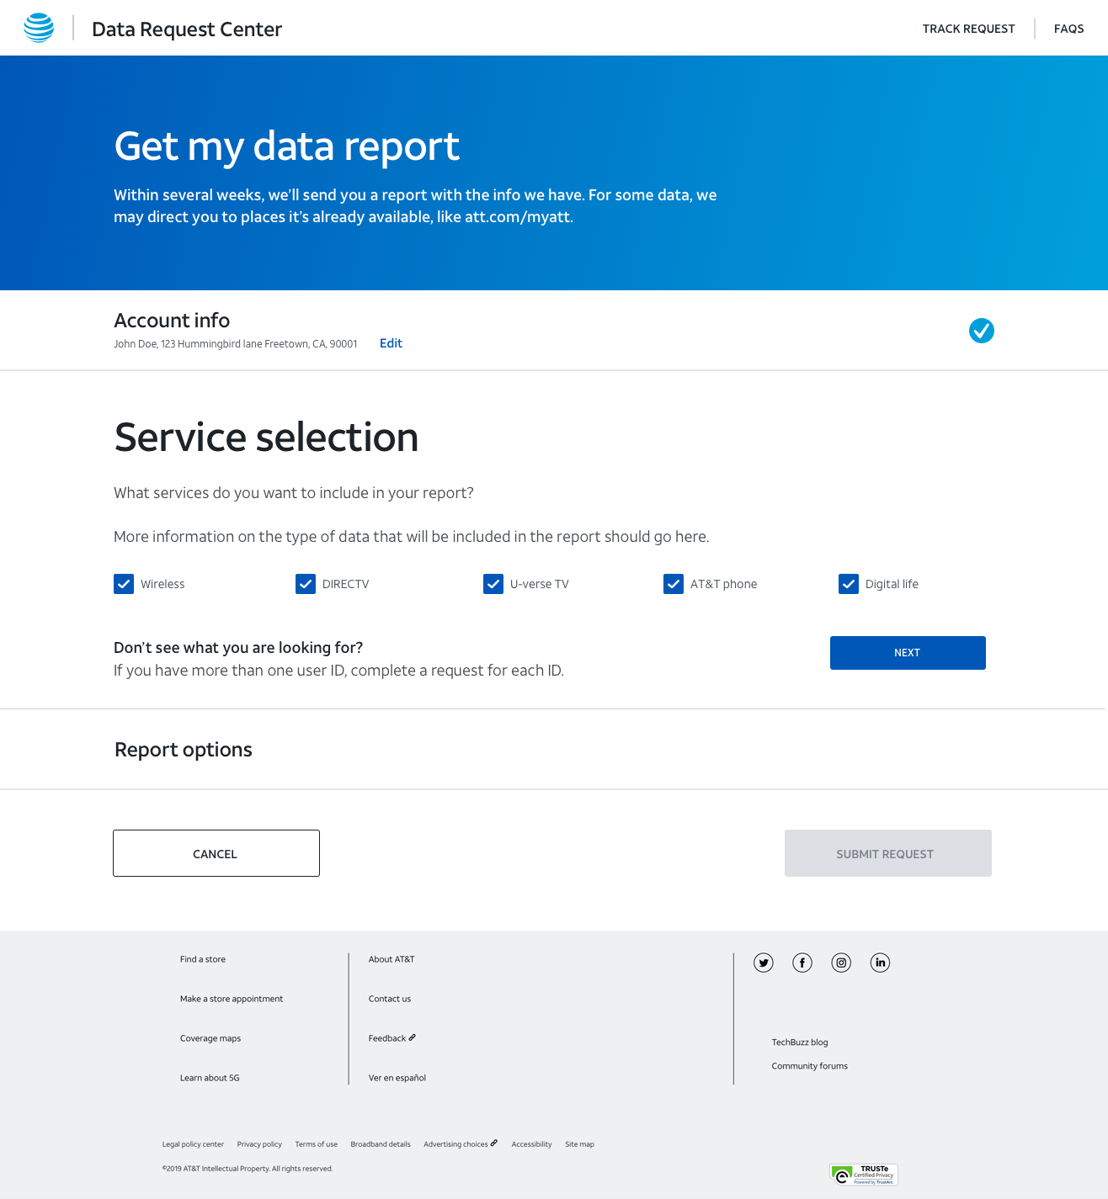This screenshot has width=1108, height=1199.
Task: Open FAQs in top navigation
Action: click(x=1069, y=29)
